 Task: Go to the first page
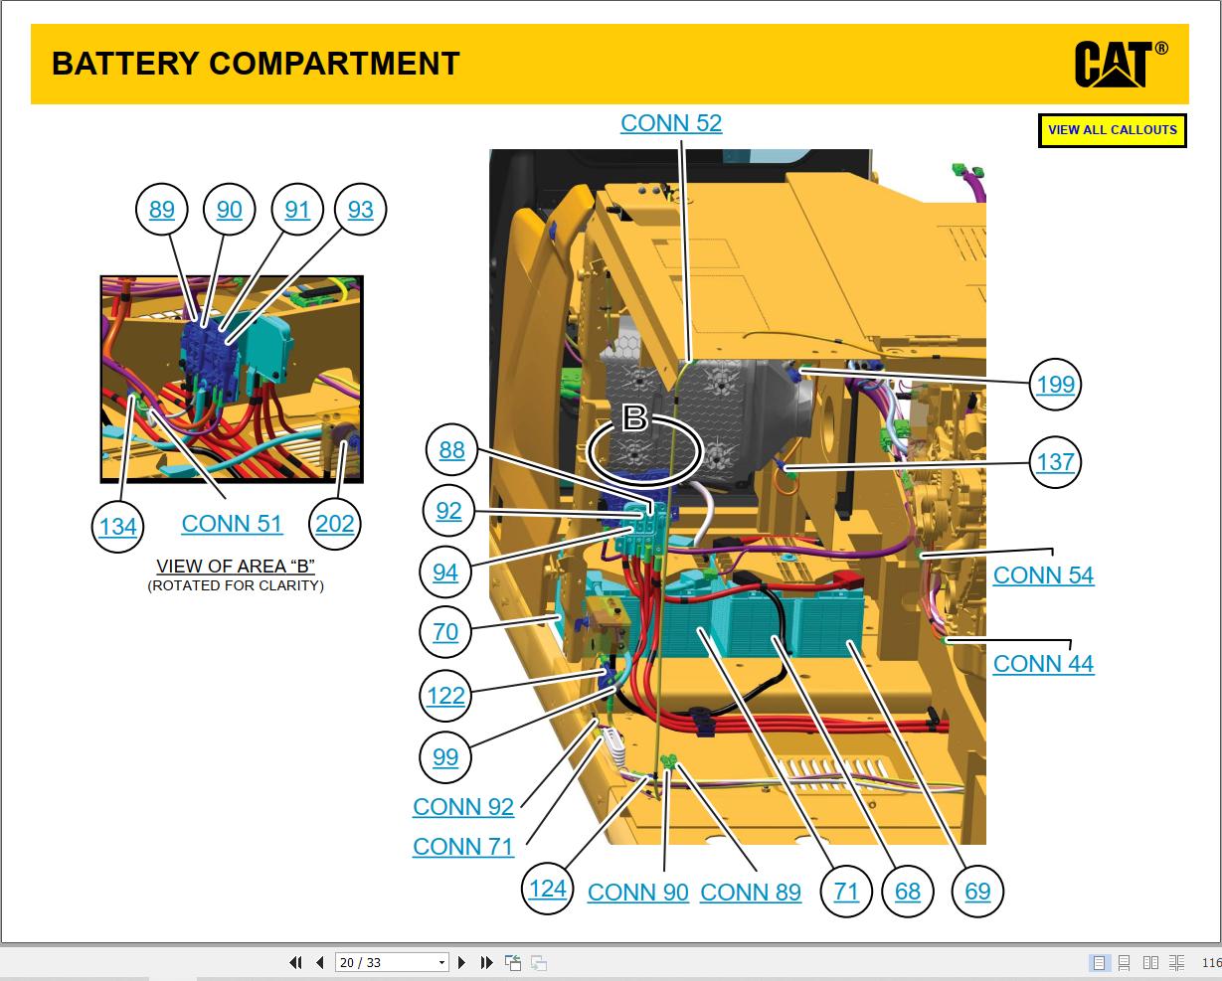point(295,962)
